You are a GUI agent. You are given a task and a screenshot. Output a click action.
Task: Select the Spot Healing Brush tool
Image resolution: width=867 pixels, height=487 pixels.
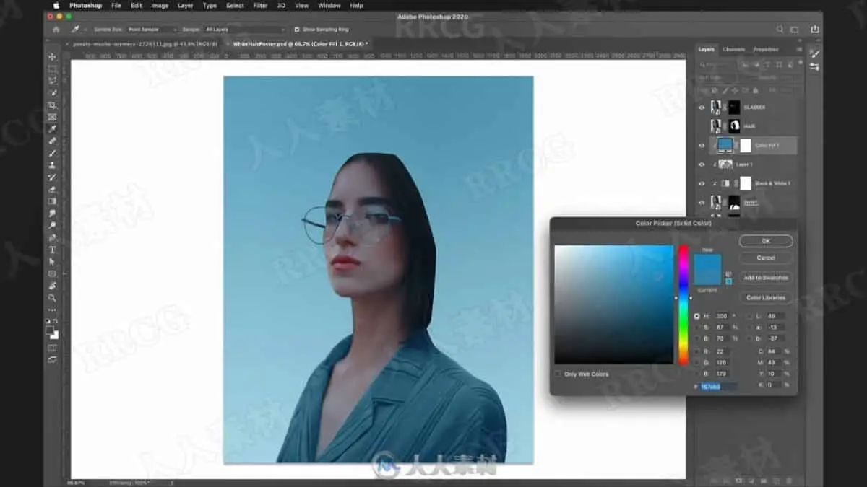click(x=52, y=141)
